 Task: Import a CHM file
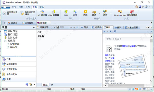pos(66,13)
